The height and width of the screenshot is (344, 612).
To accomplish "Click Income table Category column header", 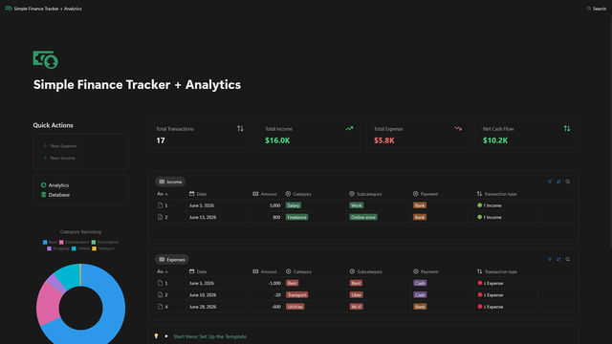I will click(298, 194).
